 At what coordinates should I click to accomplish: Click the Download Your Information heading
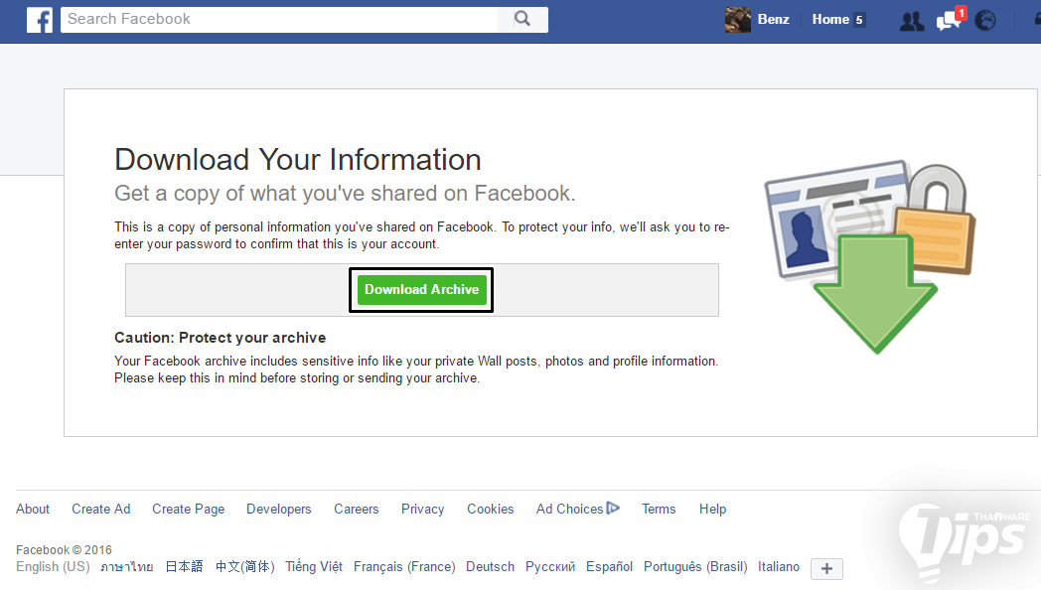[297, 160]
